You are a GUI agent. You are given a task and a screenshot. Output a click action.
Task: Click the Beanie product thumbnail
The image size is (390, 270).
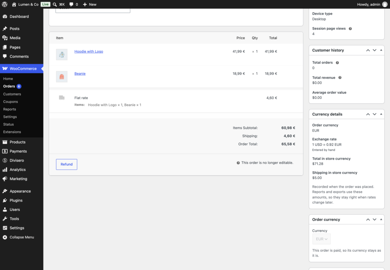point(62,77)
